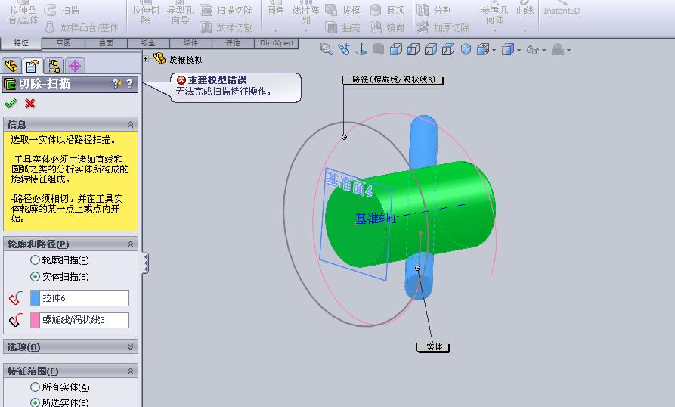
Task: Select the Hidden Lines Removed display icon
Action: 413,49
